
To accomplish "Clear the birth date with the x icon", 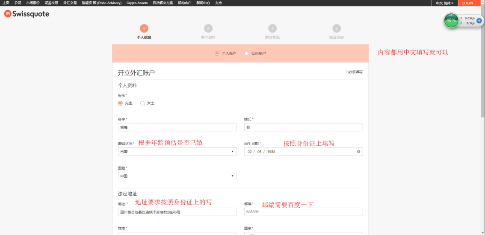I will [x=358, y=152].
